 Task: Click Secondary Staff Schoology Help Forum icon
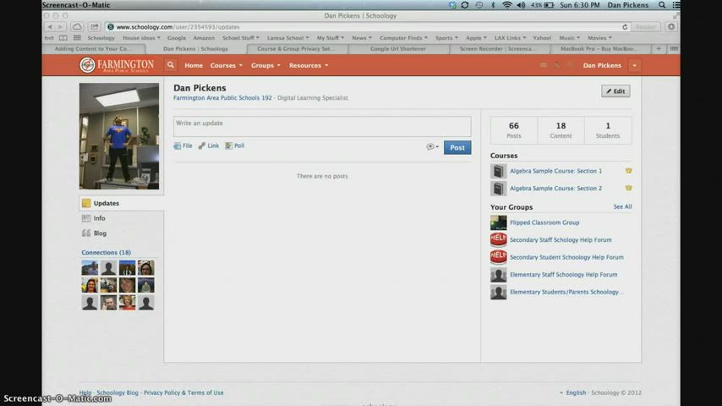point(499,240)
